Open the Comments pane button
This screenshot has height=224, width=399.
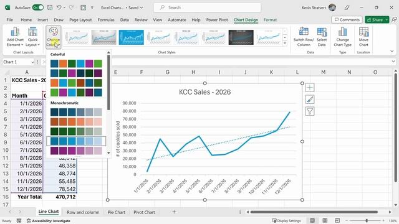point(347,19)
